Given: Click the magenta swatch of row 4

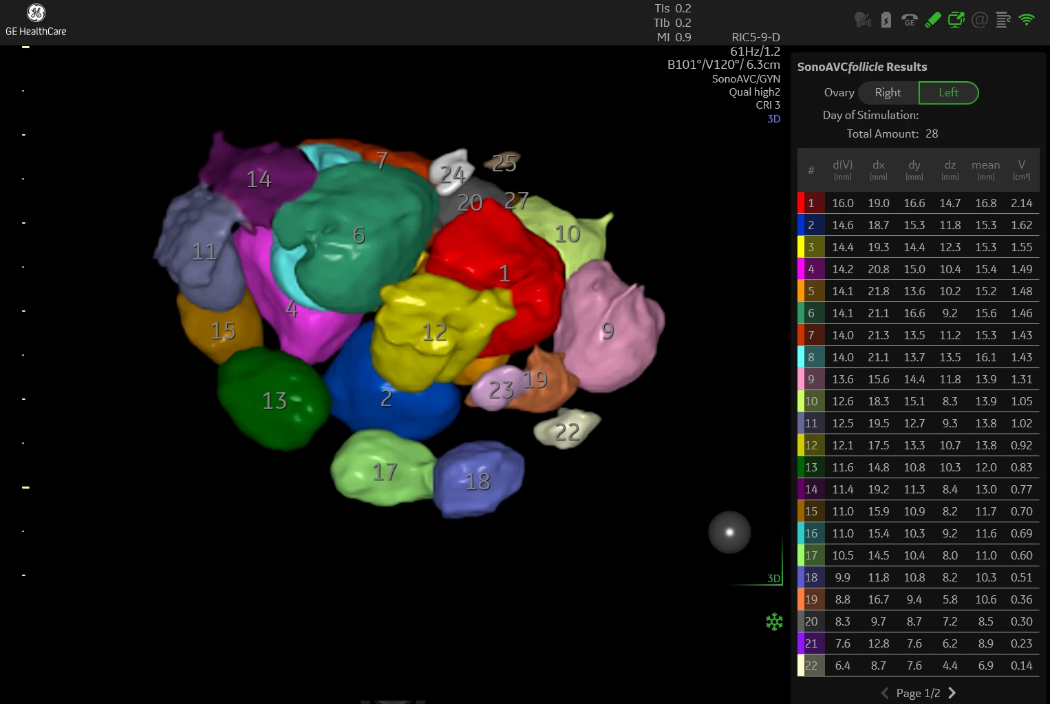Looking at the screenshot, I should [x=801, y=269].
